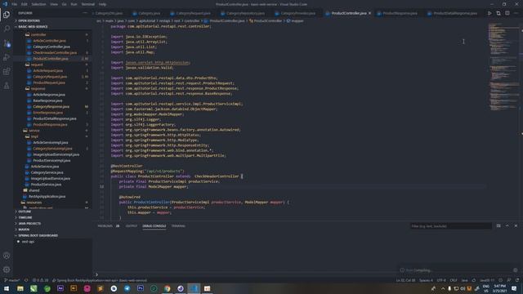Open the Windows notification center
523x294 pixels.
pyautogui.click(x=514, y=288)
